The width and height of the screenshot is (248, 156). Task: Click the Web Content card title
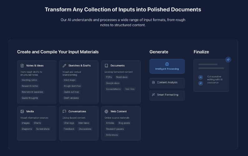118,111
